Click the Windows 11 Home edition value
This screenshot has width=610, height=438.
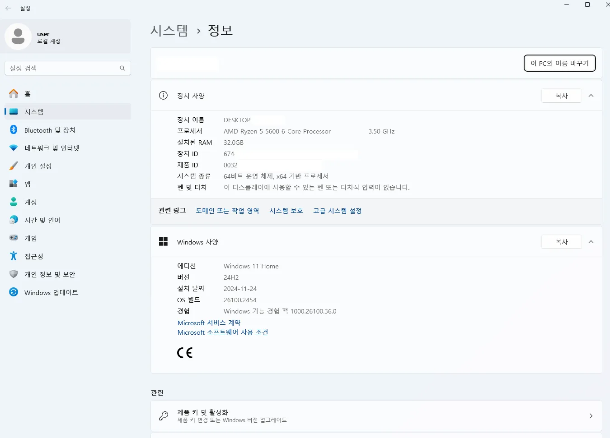tap(251, 266)
